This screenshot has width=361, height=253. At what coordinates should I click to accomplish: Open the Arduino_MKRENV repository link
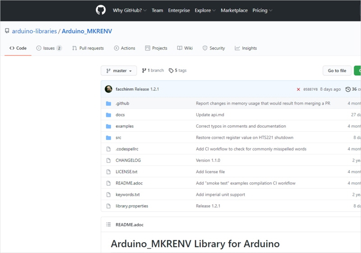pyautogui.click(x=87, y=31)
